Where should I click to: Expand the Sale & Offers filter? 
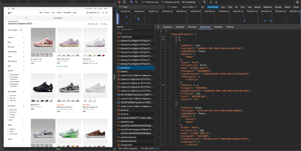(16, 52)
